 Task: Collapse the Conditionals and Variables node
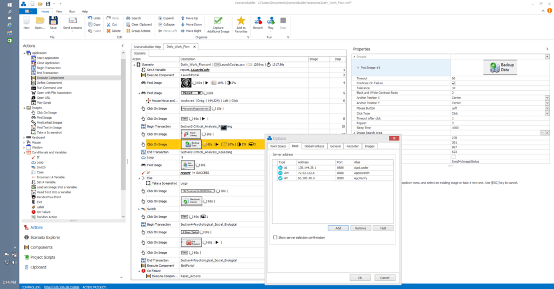coord(24,152)
